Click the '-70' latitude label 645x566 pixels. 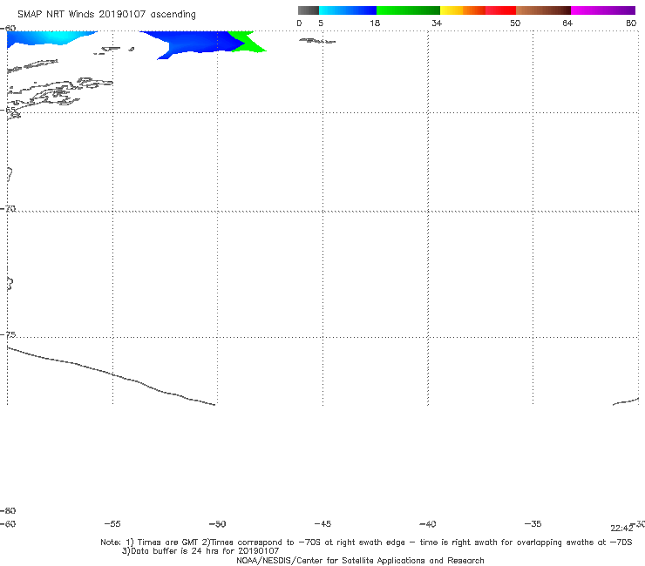click(x=8, y=209)
